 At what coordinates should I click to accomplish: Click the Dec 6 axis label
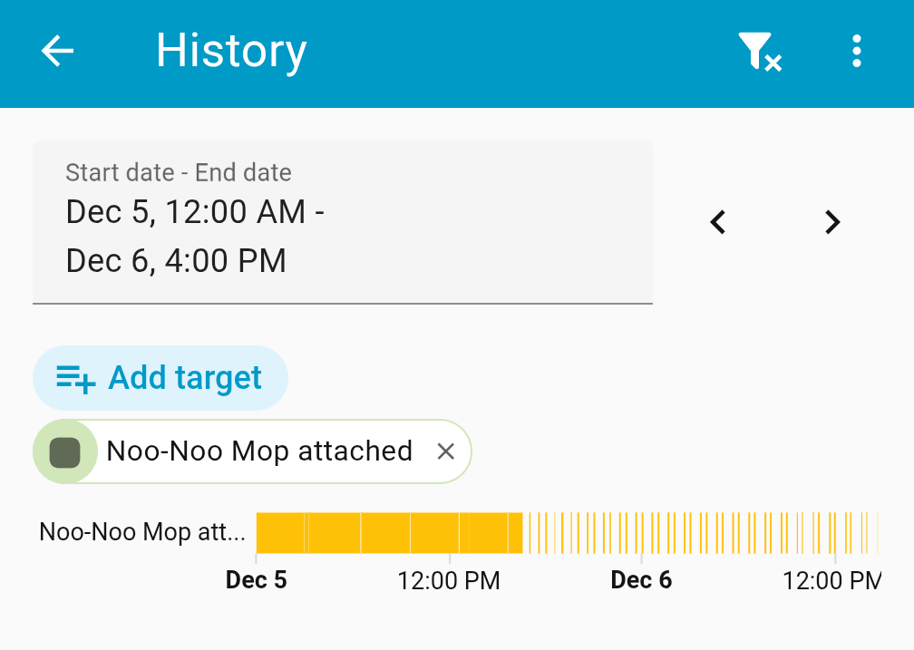click(641, 580)
